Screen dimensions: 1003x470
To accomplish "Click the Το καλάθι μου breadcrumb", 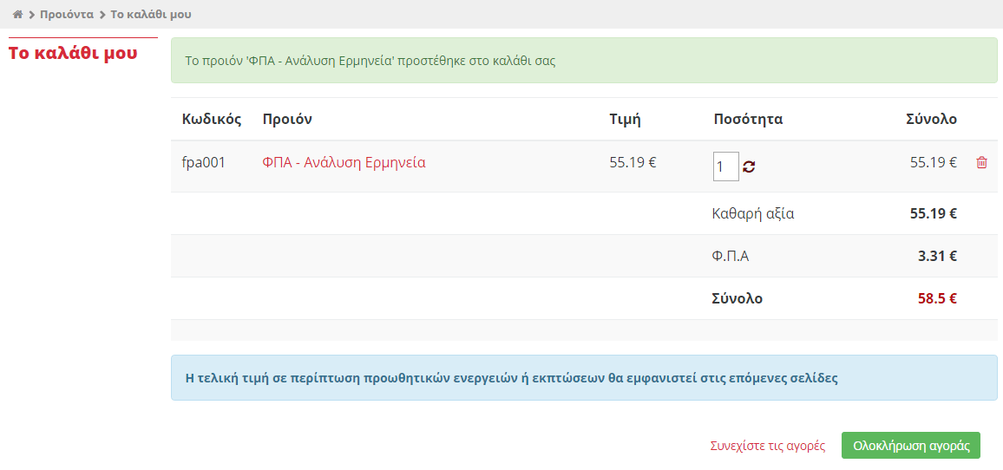I will click(151, 15).
